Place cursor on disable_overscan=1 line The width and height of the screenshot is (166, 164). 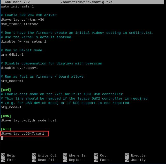pos(19,68)
